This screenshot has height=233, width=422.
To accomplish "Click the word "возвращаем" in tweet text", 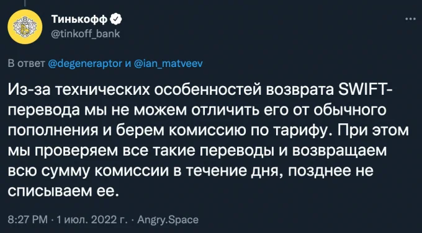I will [x=339, y=152].
